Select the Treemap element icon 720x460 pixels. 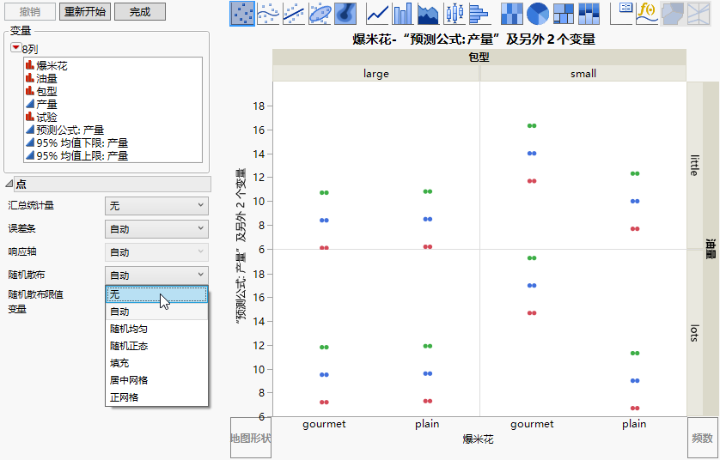tap(564, 13)
